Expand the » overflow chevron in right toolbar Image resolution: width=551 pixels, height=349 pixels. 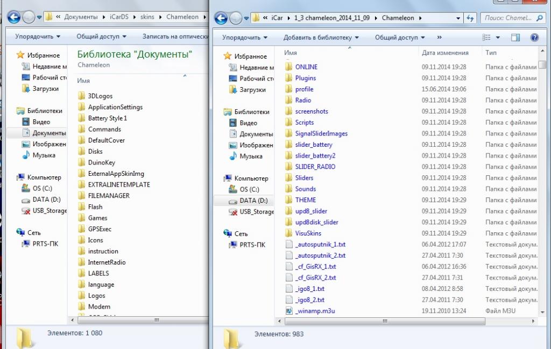coord(440,38)
